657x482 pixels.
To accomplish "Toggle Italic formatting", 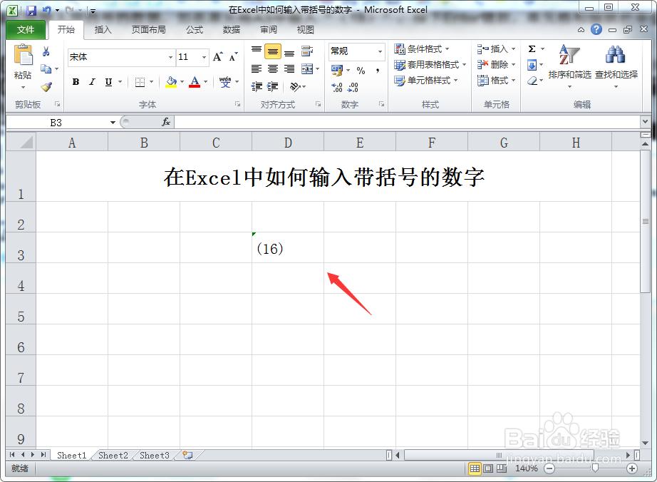I will pos(92,82).
